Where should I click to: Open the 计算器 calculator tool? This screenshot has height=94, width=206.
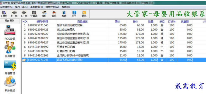(x=34, y=14)
